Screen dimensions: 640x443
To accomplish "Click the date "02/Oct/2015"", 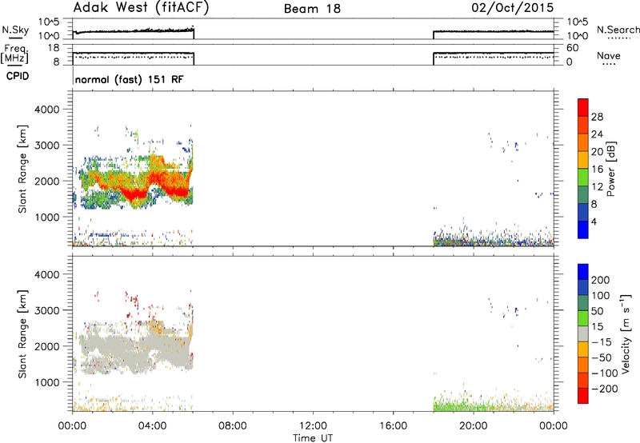I will [x=513, y=8].
